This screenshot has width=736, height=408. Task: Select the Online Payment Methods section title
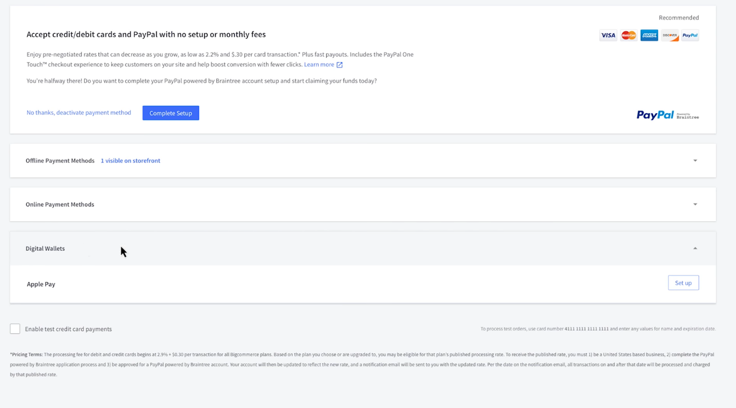[x=60, y=204]
